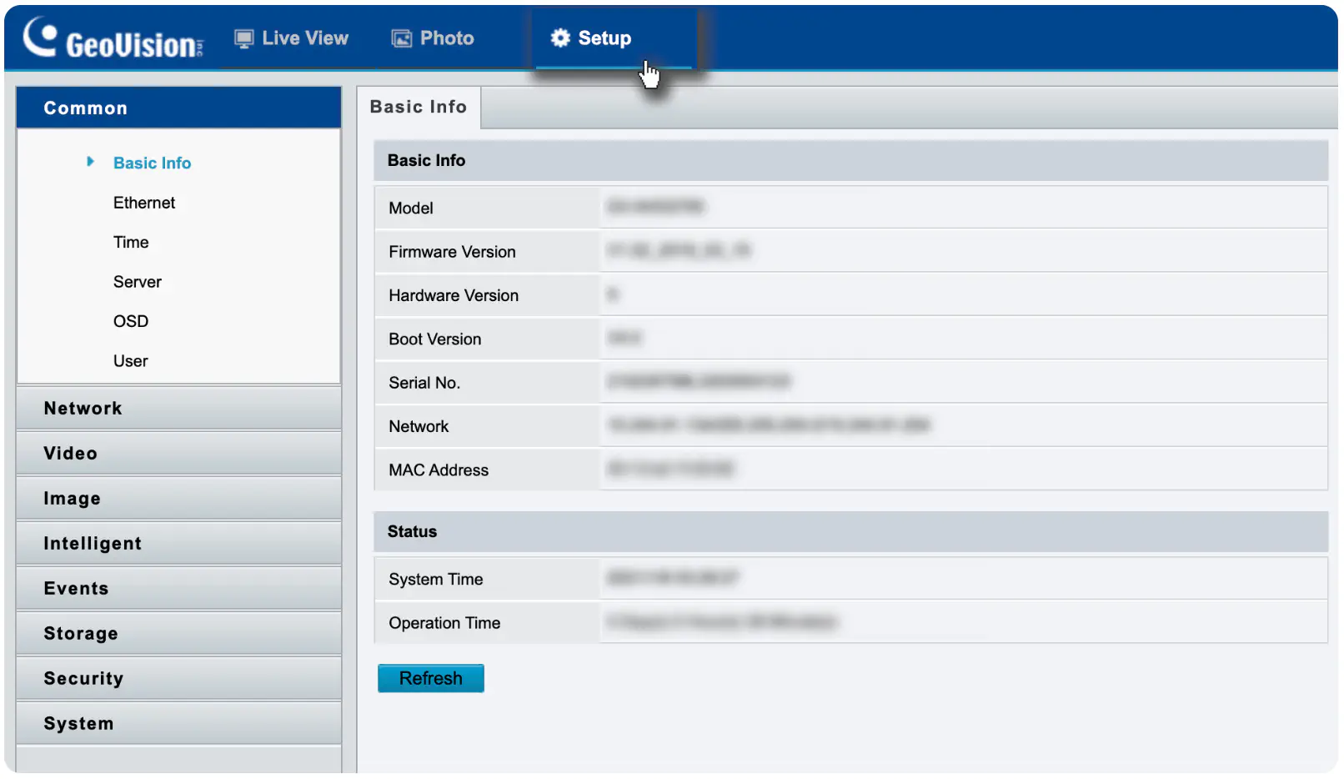The width and height of the screenshot is (1344, 779).
Task: Click the Status section header
Action: [850, 531]
